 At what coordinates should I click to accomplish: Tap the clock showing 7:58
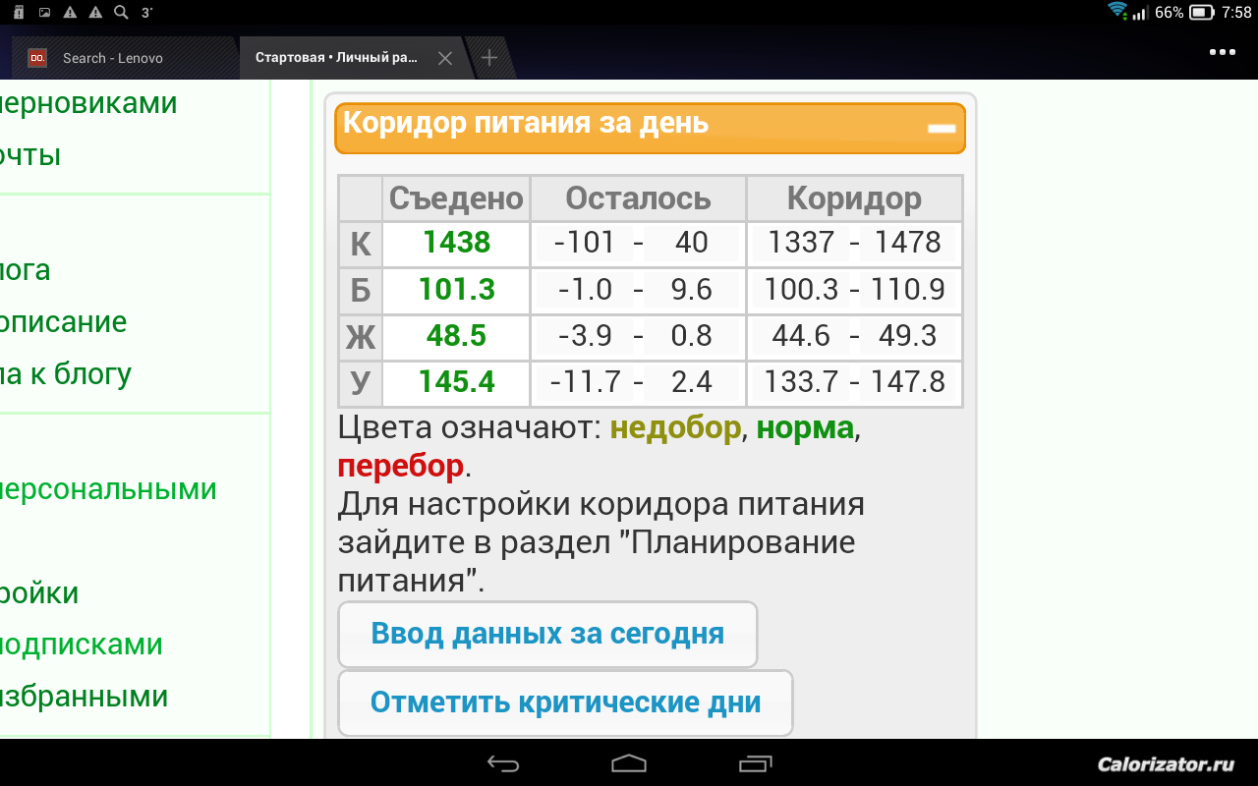point(1236,13)
